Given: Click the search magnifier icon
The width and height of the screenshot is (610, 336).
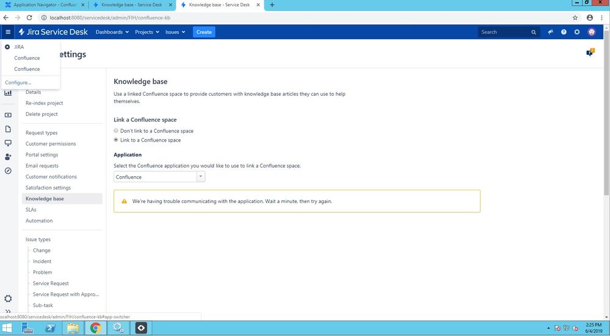Looking at the screenshot, I should coord(534,32).
